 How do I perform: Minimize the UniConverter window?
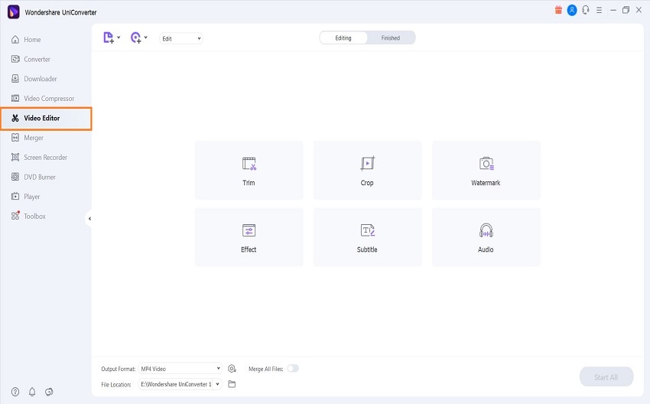click(613, 11)
